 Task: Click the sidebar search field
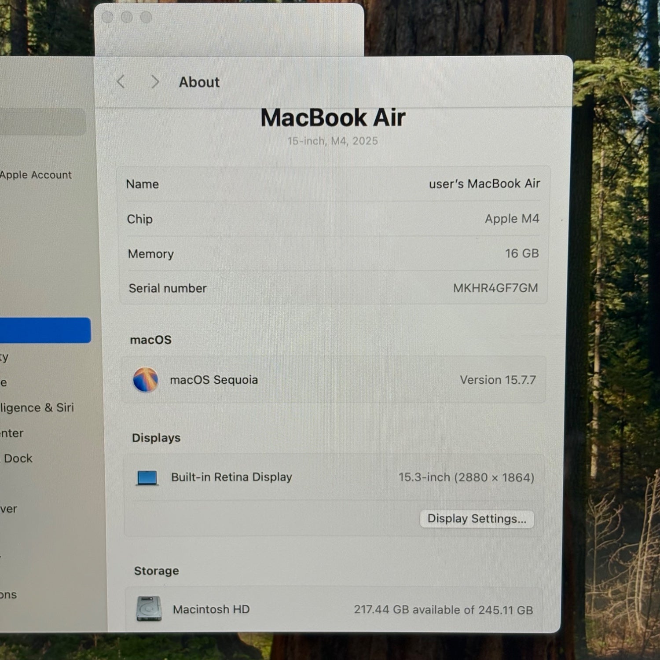point(43,122)
